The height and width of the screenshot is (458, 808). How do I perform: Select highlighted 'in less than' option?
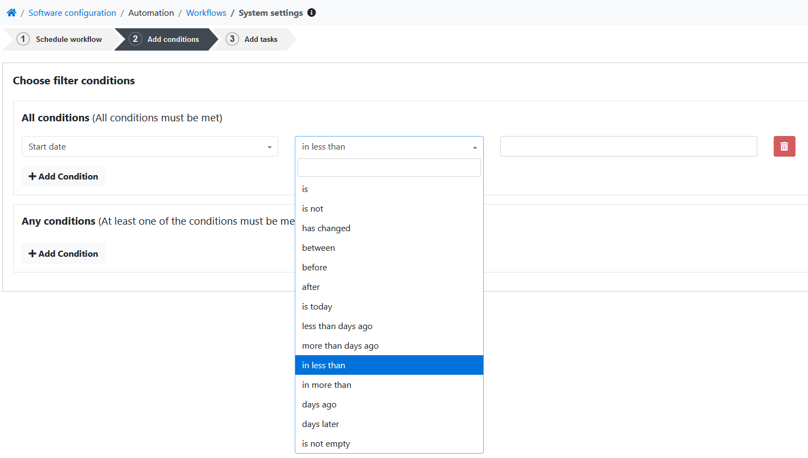(389, 365)
